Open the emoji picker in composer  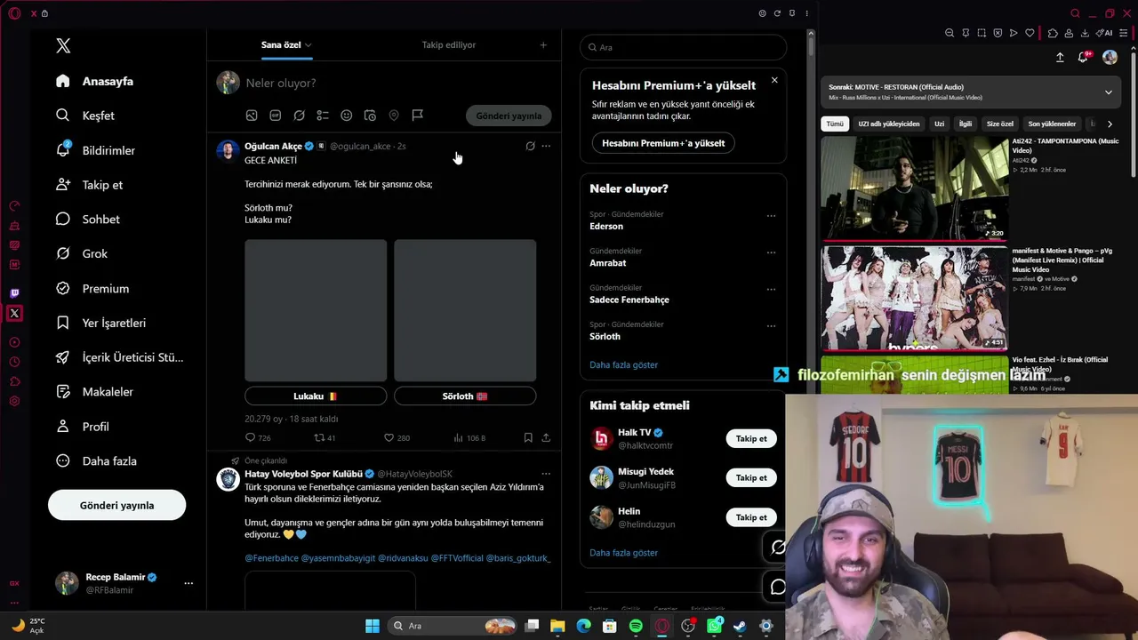pos(347,116)
